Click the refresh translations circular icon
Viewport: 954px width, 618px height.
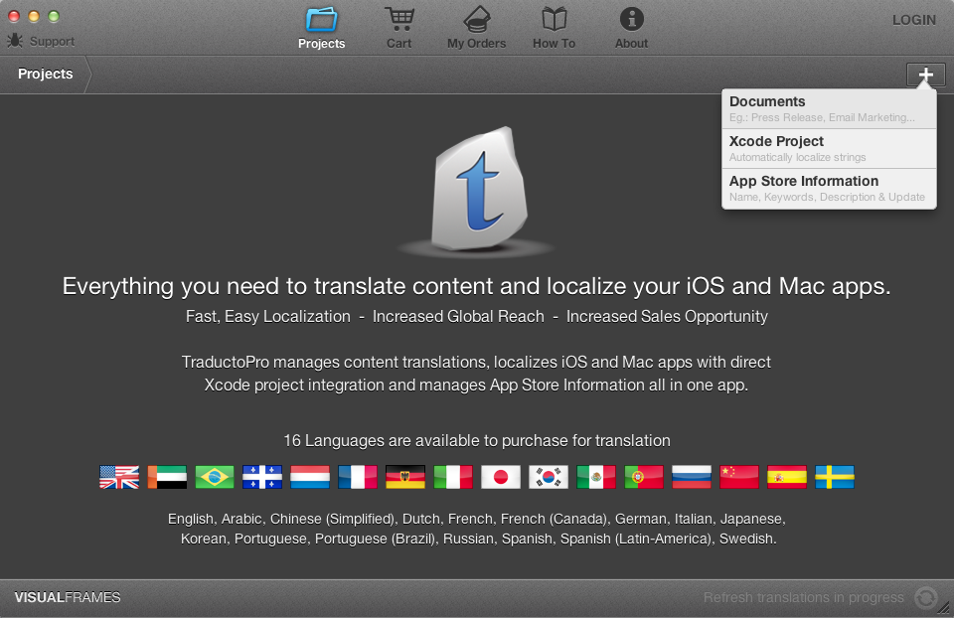pos(925,598)
